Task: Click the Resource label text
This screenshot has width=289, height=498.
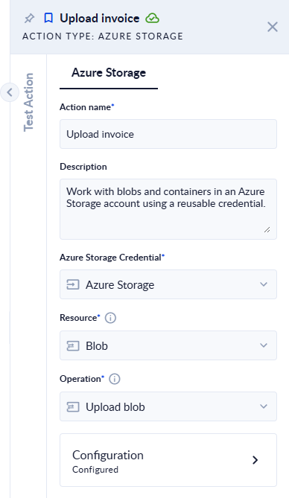Action: [78, 318]
